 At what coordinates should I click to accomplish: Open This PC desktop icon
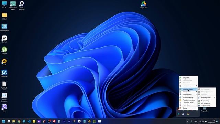pos(4,4)
